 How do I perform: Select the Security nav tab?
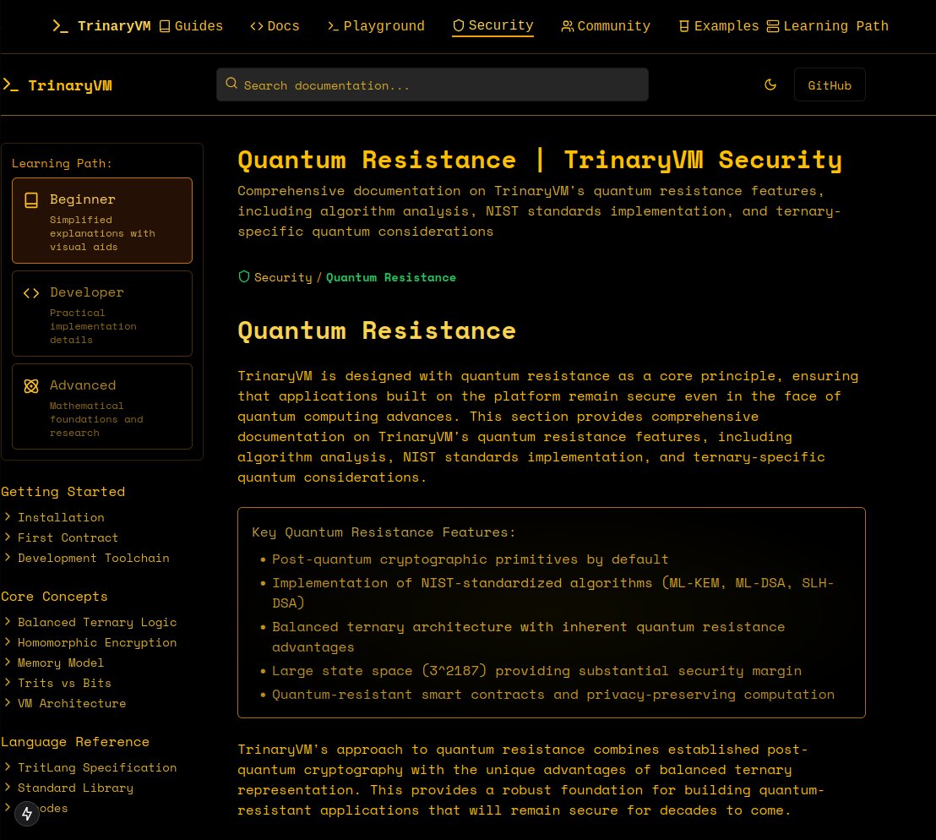492,25
